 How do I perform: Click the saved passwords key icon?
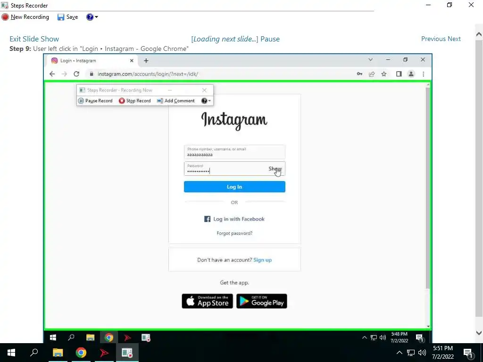359,74
